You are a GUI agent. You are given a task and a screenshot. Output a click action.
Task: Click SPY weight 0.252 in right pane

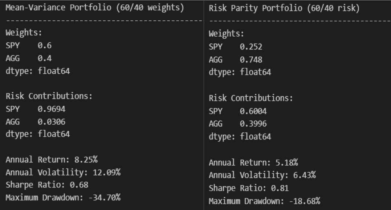coord(251,47)
